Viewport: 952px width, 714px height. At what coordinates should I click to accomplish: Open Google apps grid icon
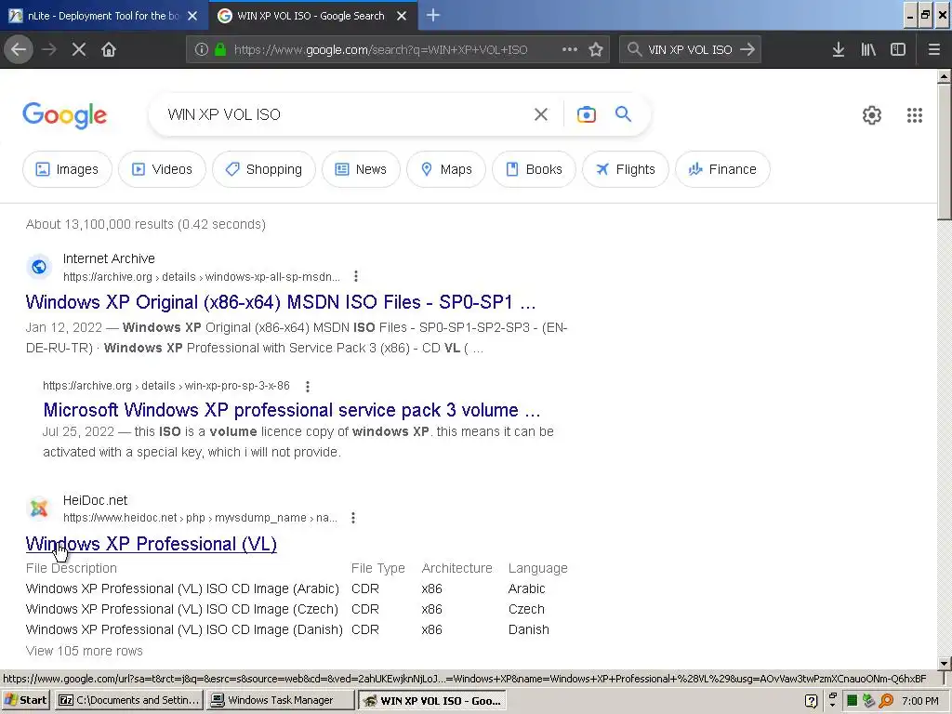pos(915,114)
